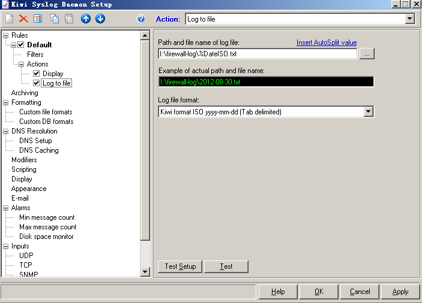
Task: Select DNS Setup item
Action: (x=35, y=141)
